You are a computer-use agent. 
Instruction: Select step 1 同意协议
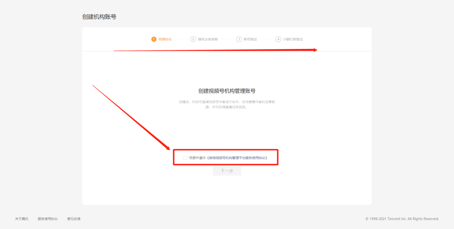(x=162, y=39)
